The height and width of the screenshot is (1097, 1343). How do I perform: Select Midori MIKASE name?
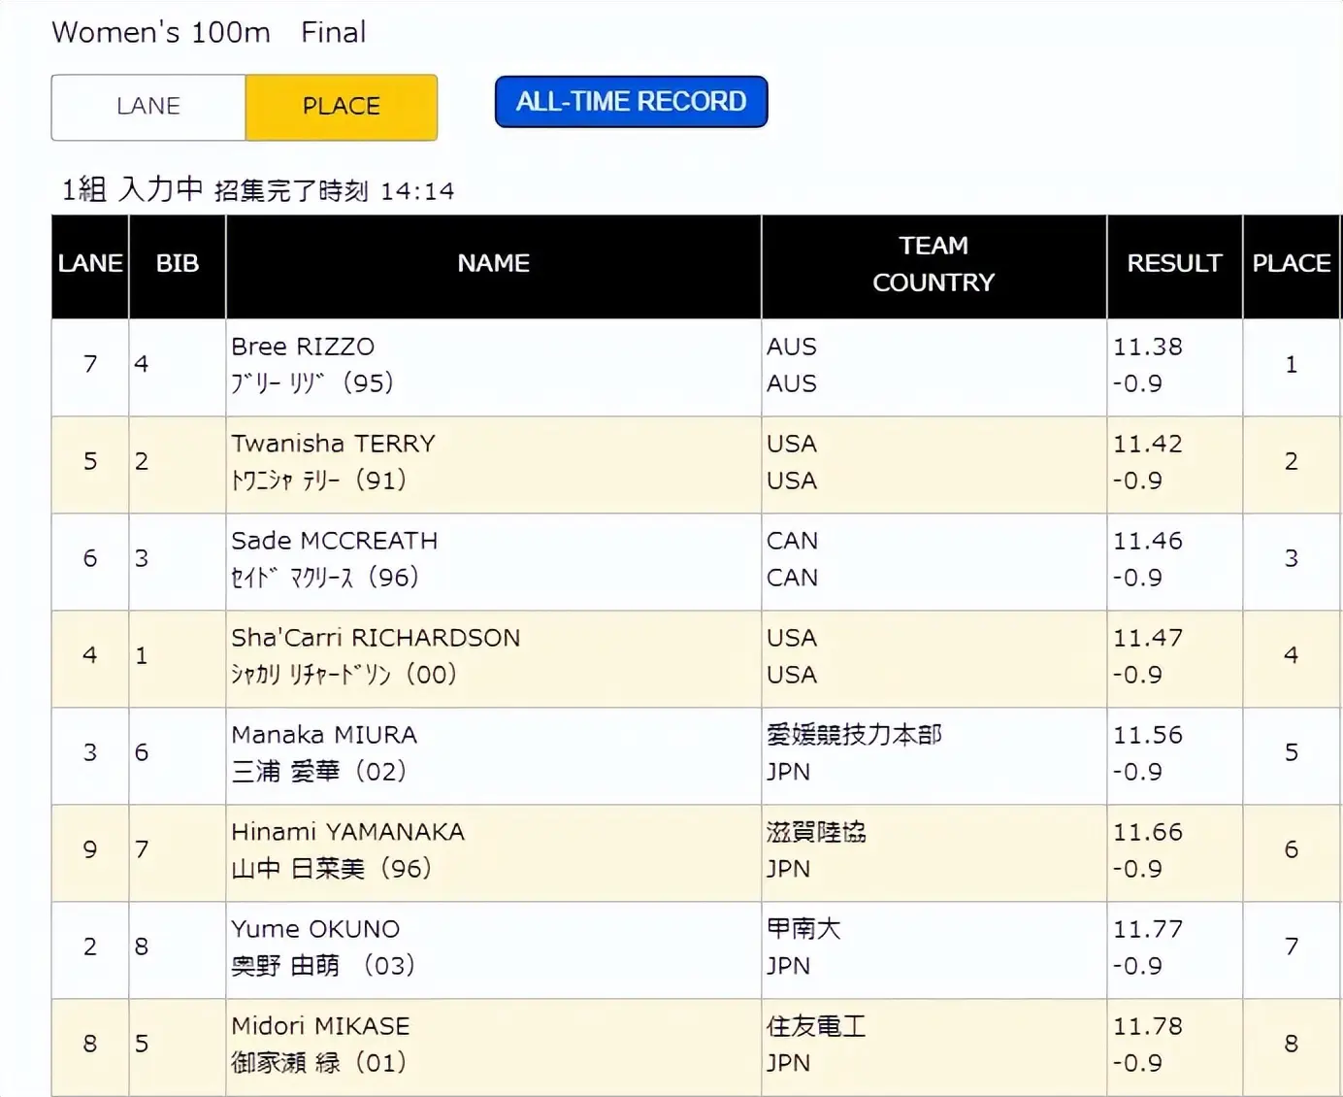coord(320,1026)
